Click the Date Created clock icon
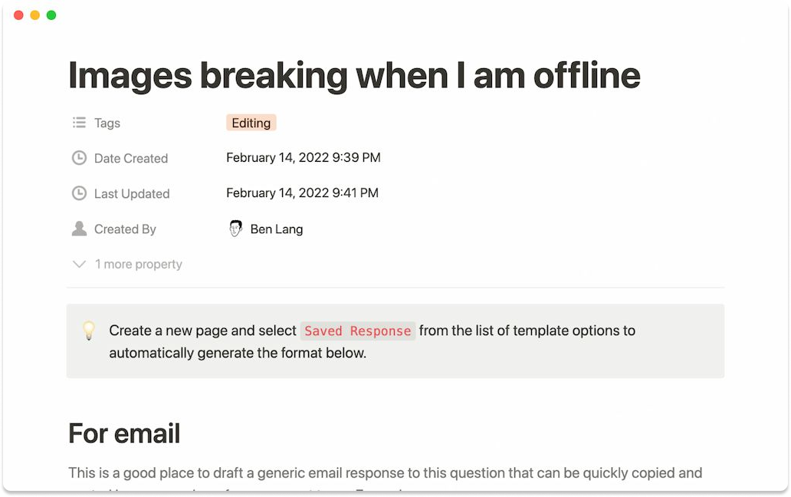The height and width of the screenshot is (497, 791). tap(79, 158)
